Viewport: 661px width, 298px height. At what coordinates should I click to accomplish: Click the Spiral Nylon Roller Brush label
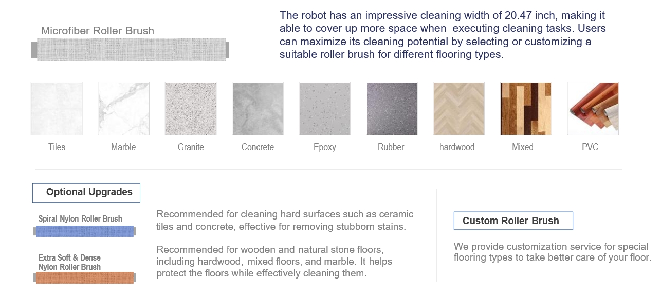80,219
